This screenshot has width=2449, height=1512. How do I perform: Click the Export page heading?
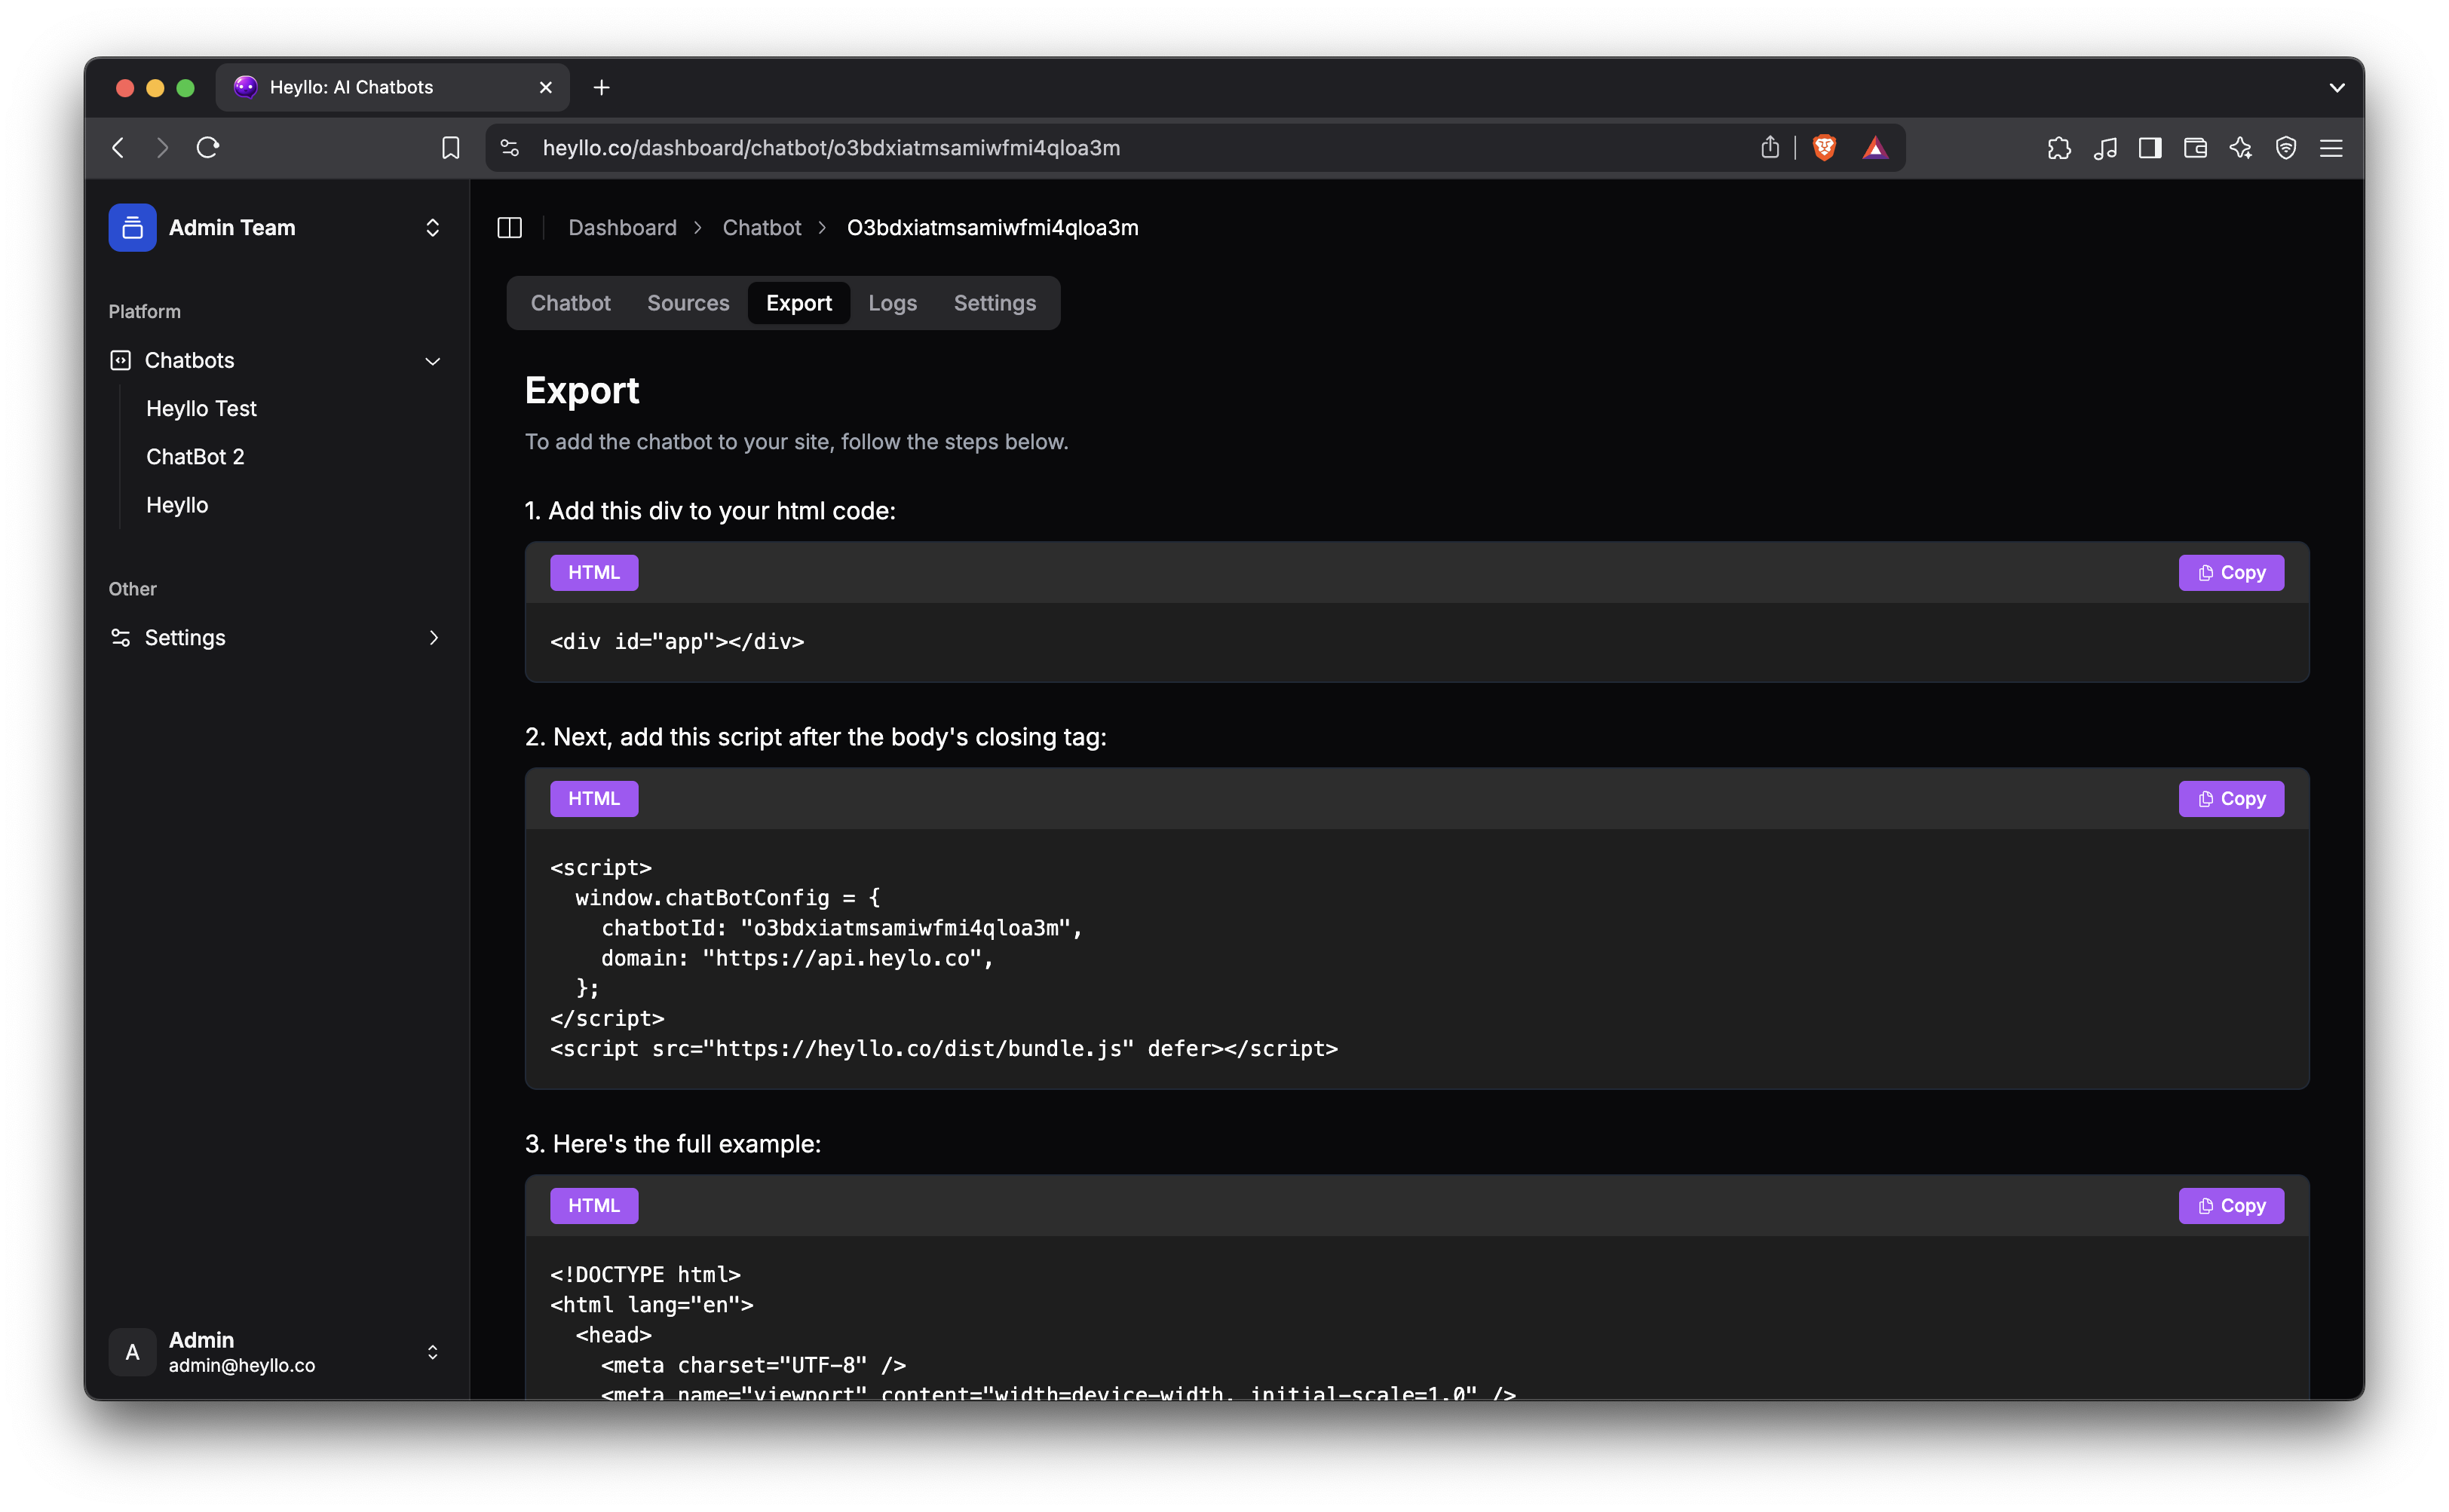coord(581,390)
